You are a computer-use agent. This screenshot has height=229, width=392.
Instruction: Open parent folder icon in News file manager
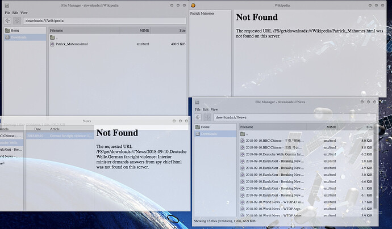point(242,134)
